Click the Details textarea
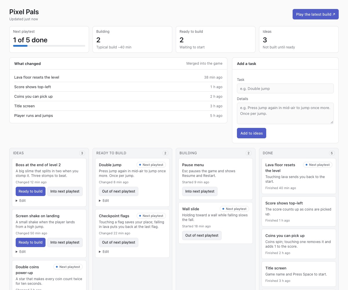Screen dimensions: 348x290 tap(285, 113)
